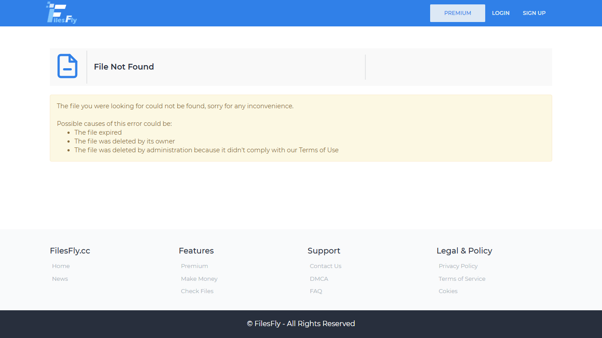
Task: View the Privacy Policy link
Action: click(x=458, y=266)
